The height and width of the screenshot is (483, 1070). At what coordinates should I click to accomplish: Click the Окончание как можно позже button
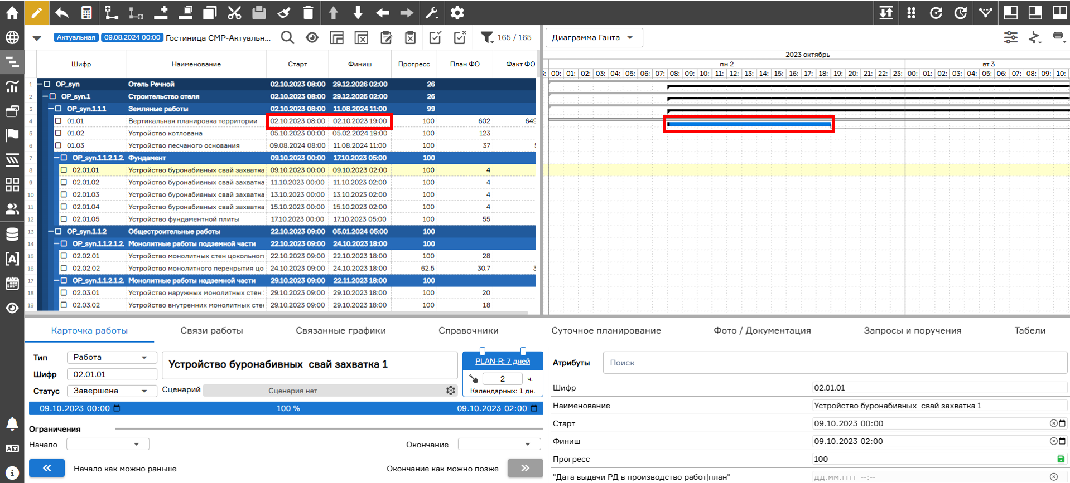coord(525,468)
